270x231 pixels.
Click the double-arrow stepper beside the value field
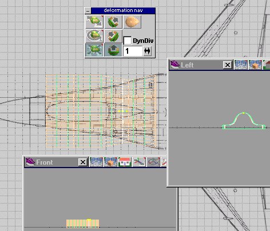point(147,51)
